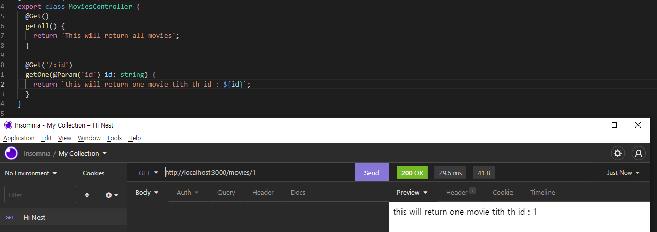
Task: Click the 41 B response size
Action: click(x=484, y=173)
